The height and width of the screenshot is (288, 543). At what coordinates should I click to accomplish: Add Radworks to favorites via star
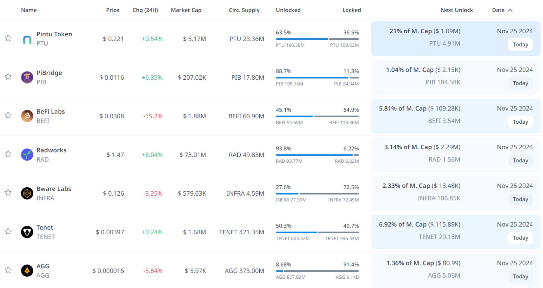pyautogui.click(x=8, y=154)
